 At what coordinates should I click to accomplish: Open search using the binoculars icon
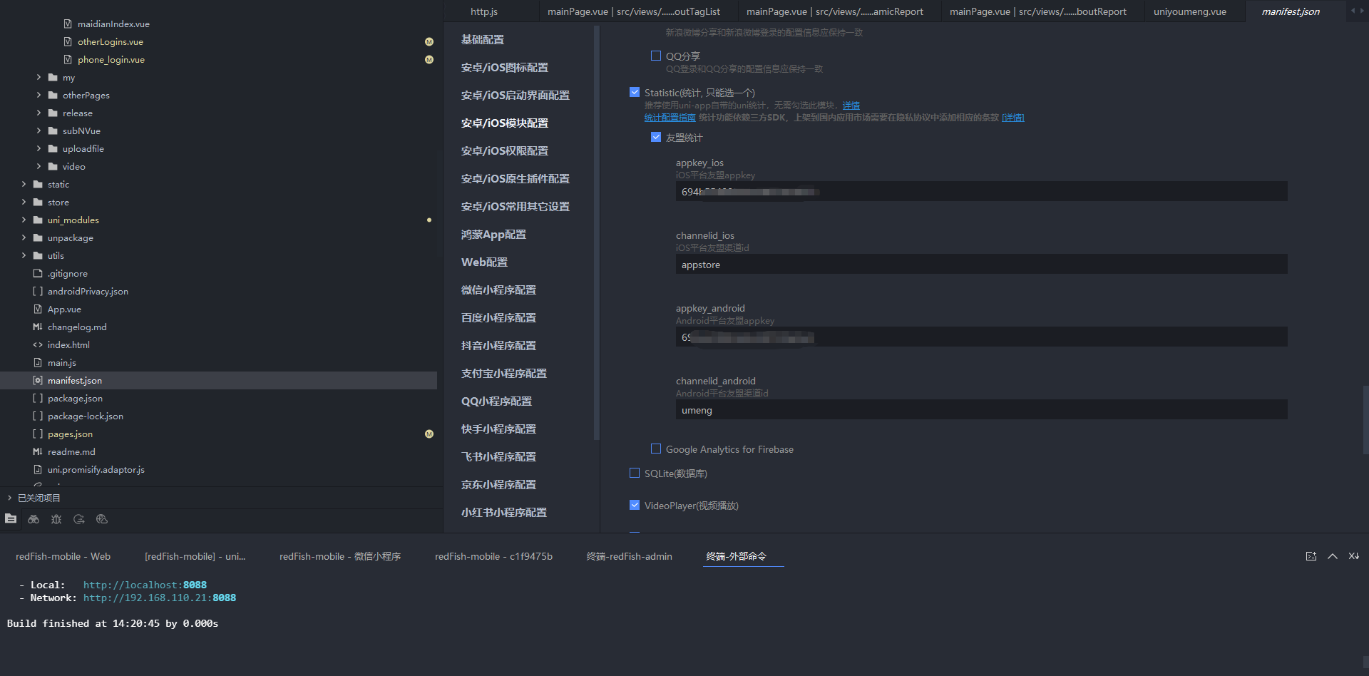[34, 519]
